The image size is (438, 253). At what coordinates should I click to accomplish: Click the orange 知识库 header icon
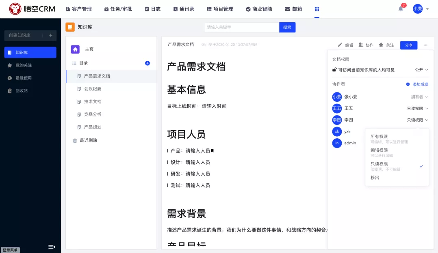coord(70,27)
